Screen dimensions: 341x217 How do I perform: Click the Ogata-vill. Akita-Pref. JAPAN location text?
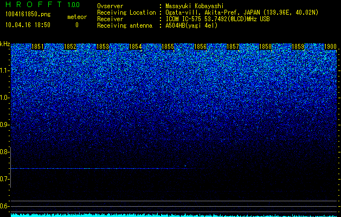[x=242, y=13]
